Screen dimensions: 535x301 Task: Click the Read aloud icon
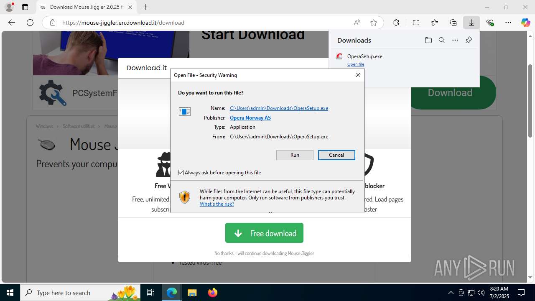click(x=357, y=23)
